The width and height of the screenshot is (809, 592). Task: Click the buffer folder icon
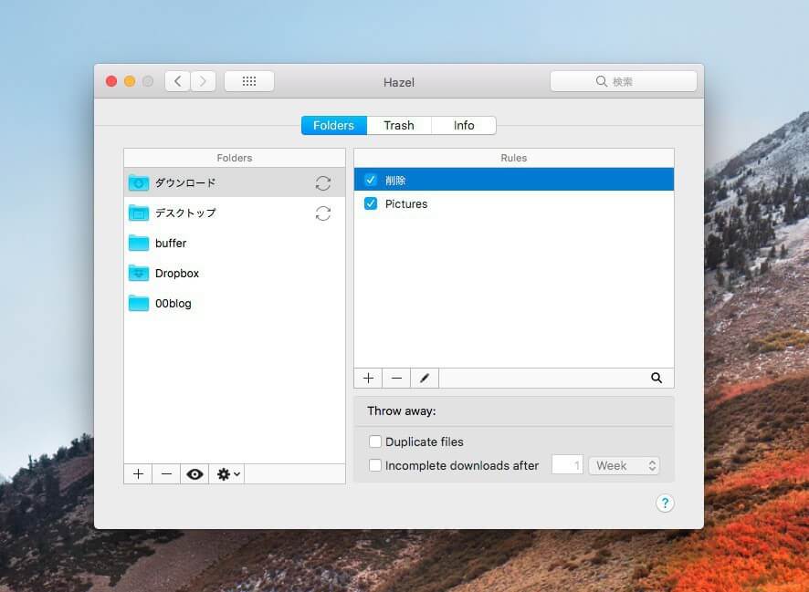(138, 244)
